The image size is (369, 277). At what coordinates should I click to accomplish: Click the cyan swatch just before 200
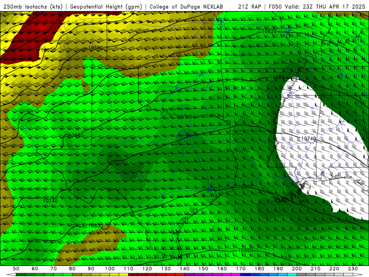tap(292, 275)
